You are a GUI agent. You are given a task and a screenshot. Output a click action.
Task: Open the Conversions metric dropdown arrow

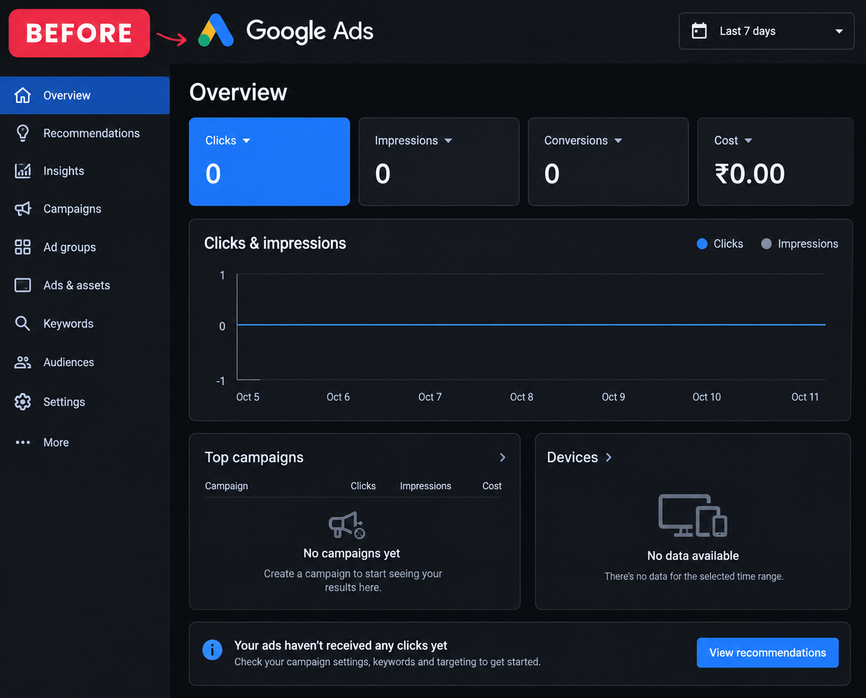(618, 141)
